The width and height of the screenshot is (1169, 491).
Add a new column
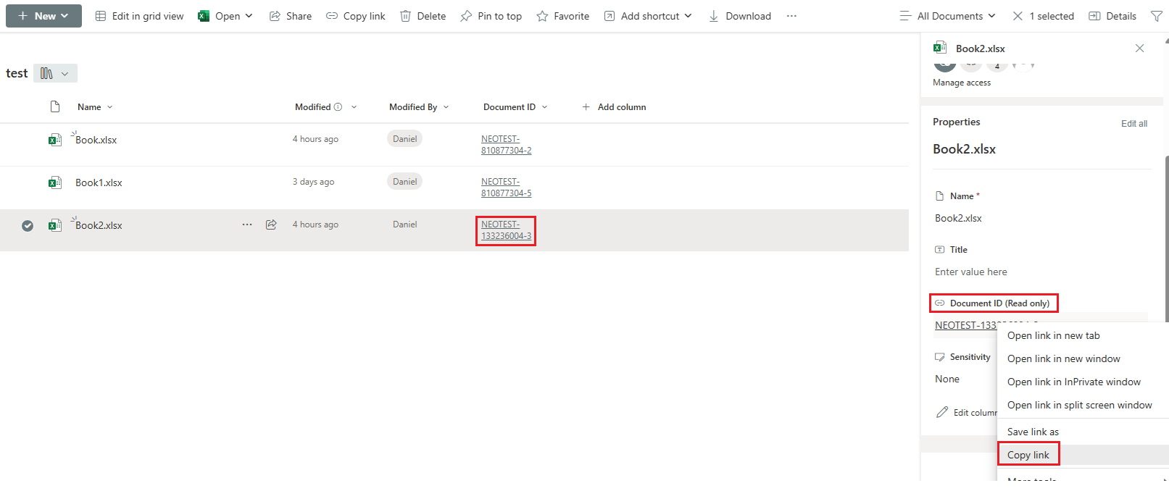pos(614,107)
